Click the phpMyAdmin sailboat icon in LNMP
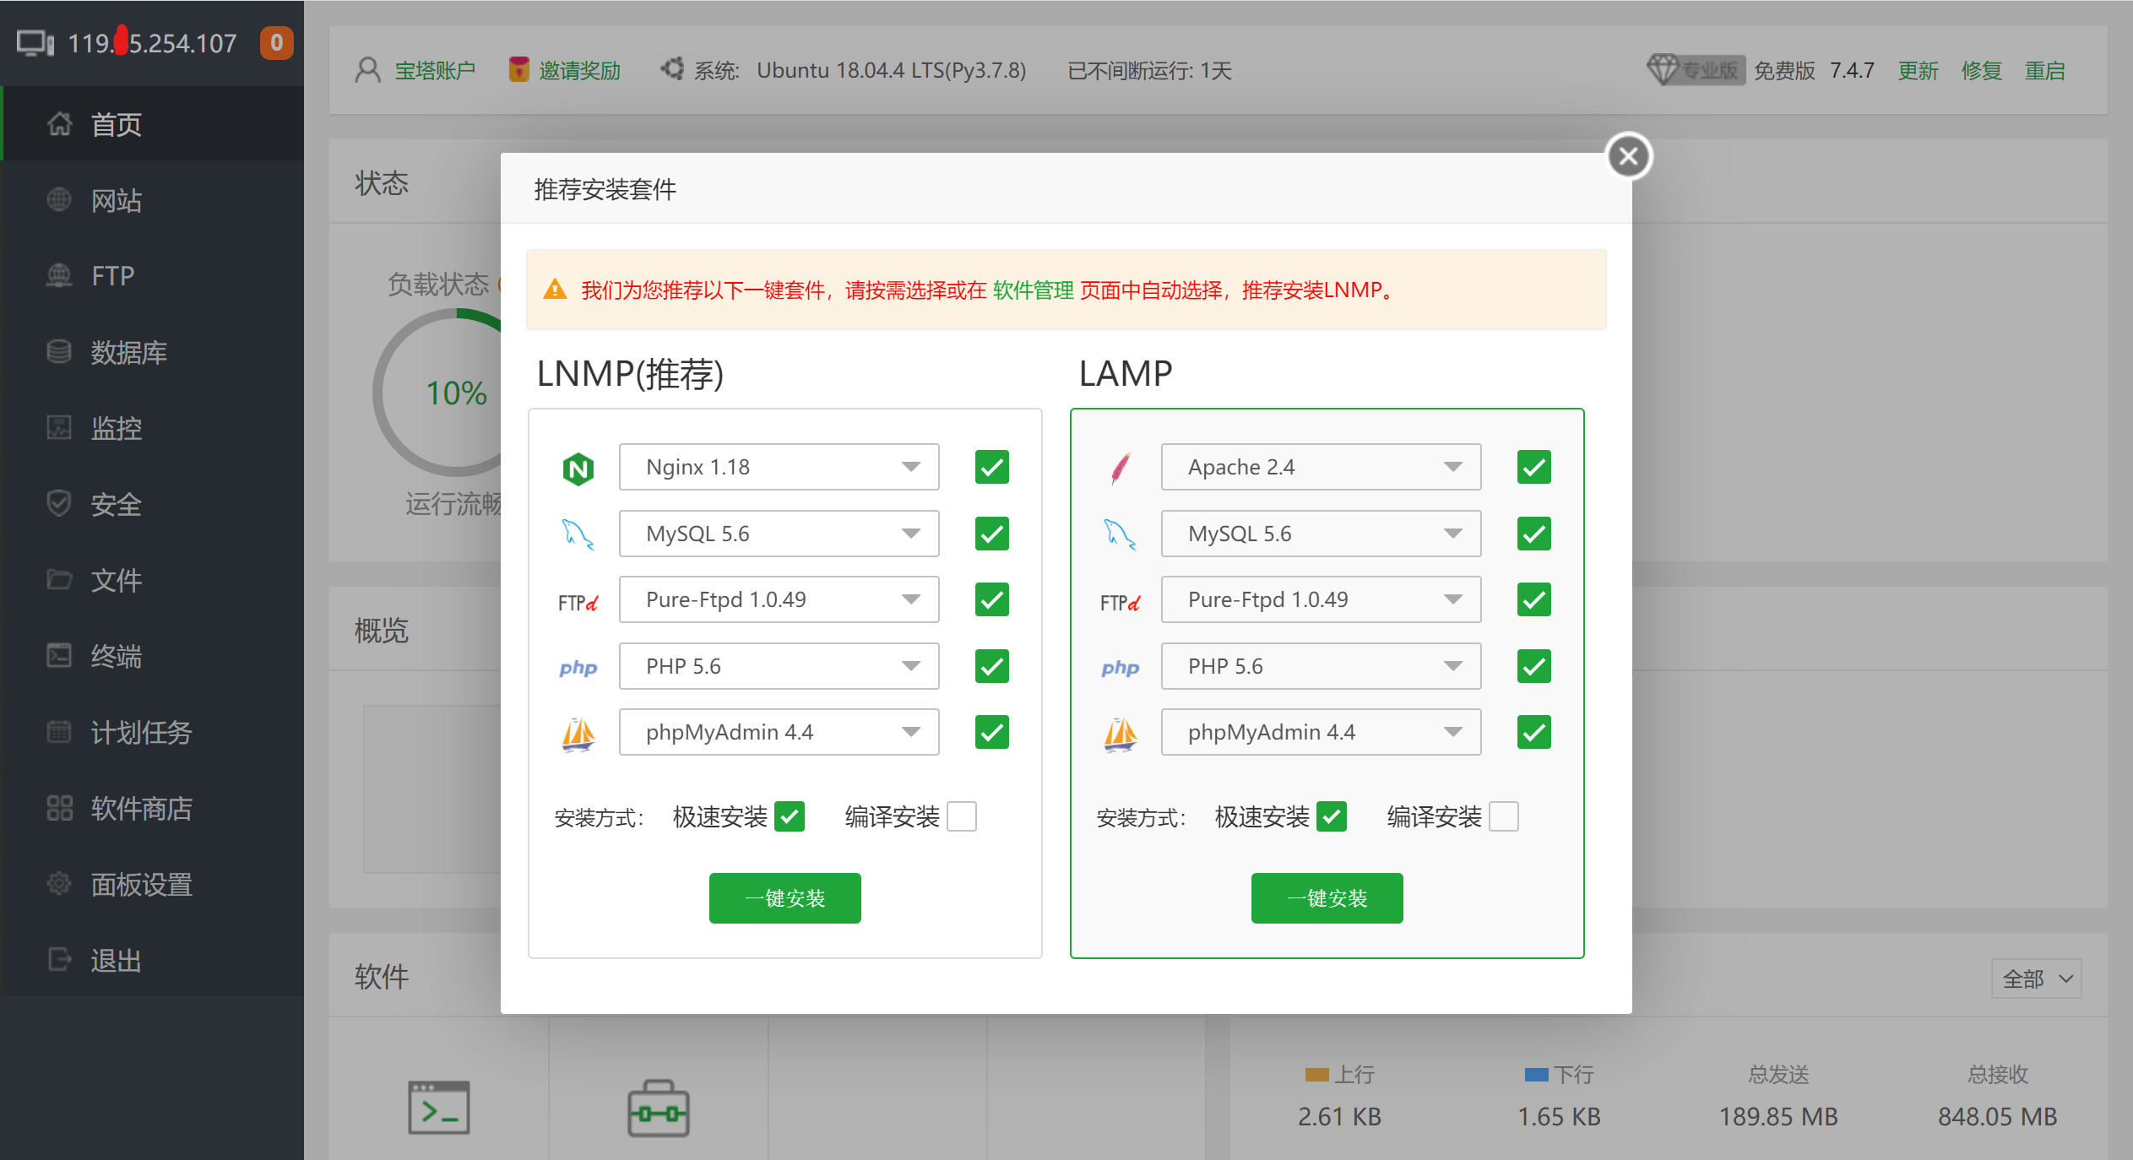Viewport: 2133px width, 1160px height. click(x=578, y=734)
